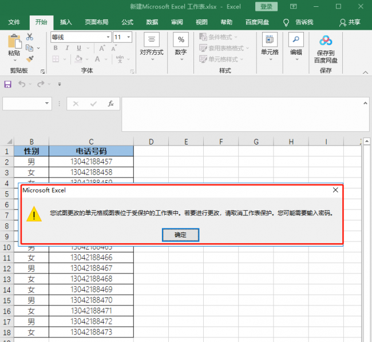Viewport: 372px width, 342px height.
Task: Decrease font size with smaller A
Action: coord(114,49)
